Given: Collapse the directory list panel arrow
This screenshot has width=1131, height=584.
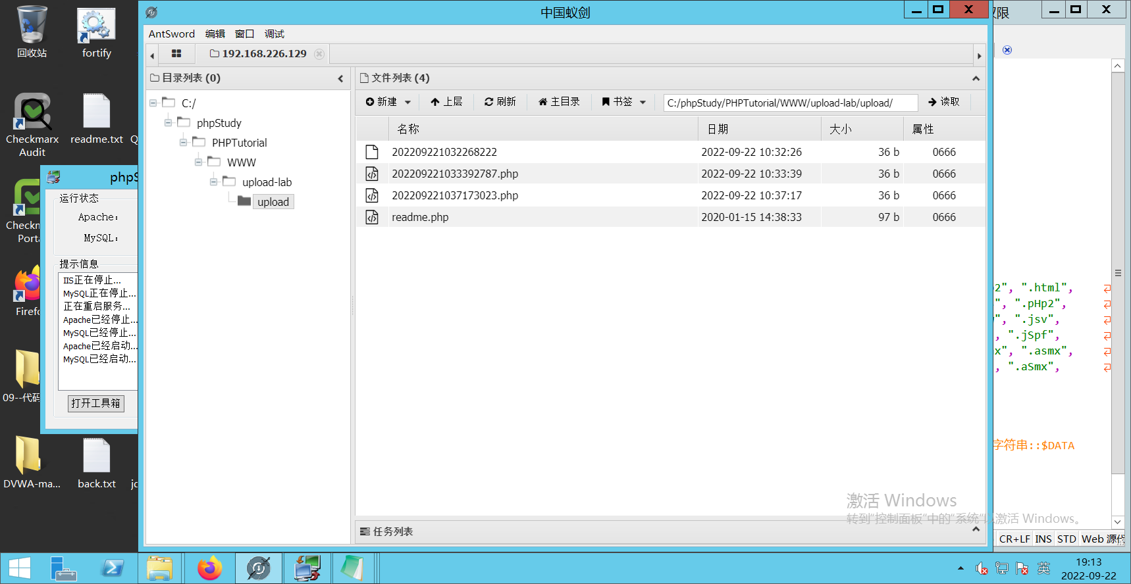Looking at the screenshot, I should [x=340, y=78].
